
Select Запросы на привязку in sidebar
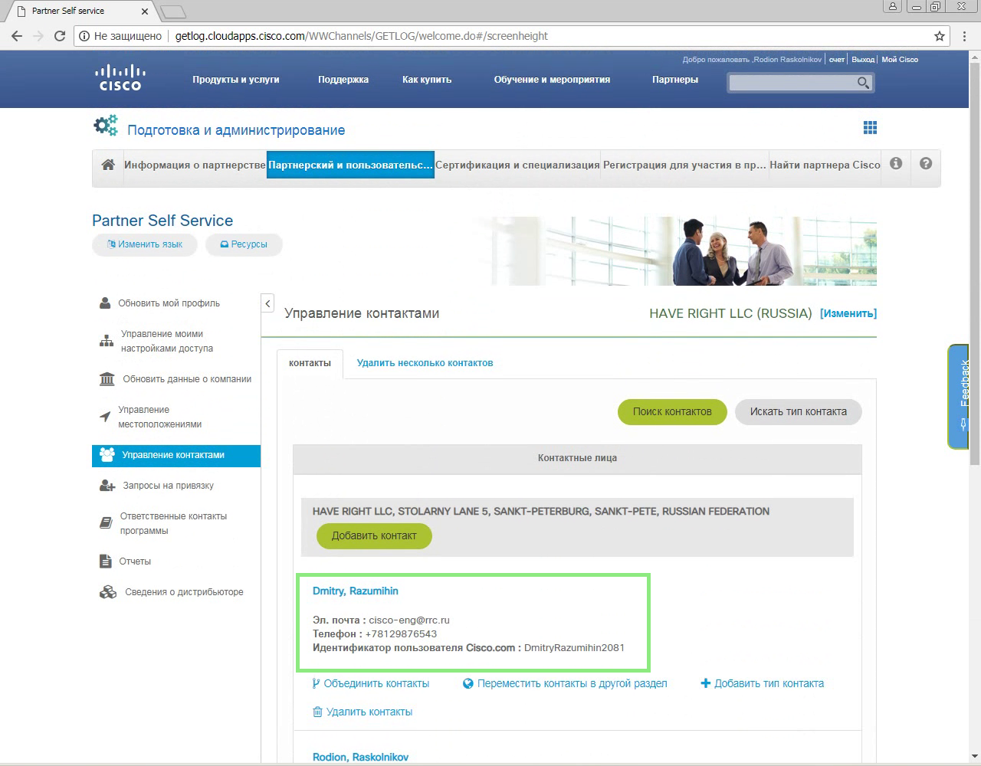169,486
